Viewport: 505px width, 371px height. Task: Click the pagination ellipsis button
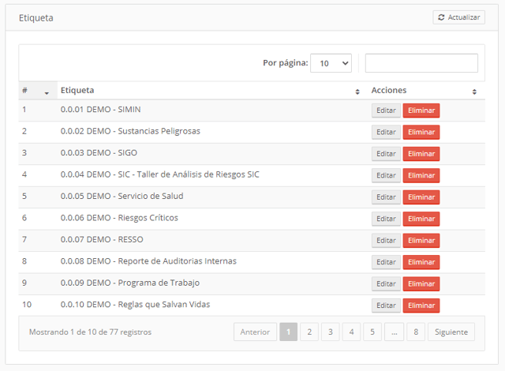[395, 332]
